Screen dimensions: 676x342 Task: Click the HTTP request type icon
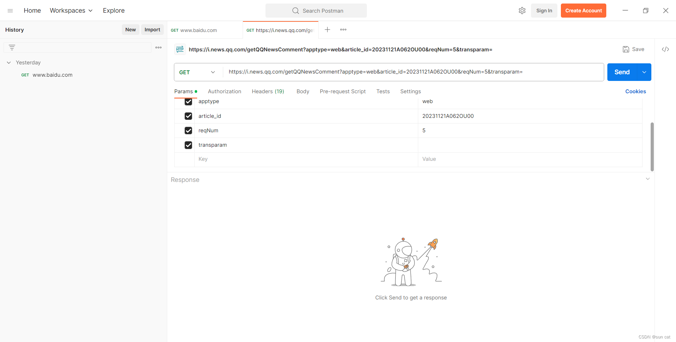pos(180,49)
